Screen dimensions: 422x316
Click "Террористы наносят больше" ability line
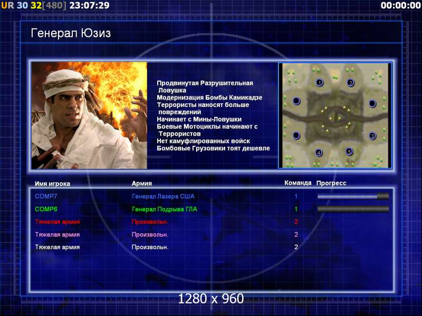[203, 105]
